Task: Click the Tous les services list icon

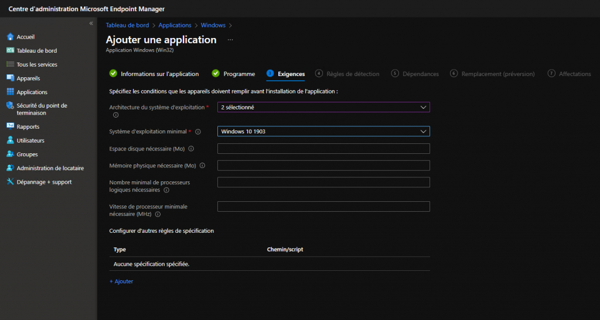Action: click(x=11, y=64)
